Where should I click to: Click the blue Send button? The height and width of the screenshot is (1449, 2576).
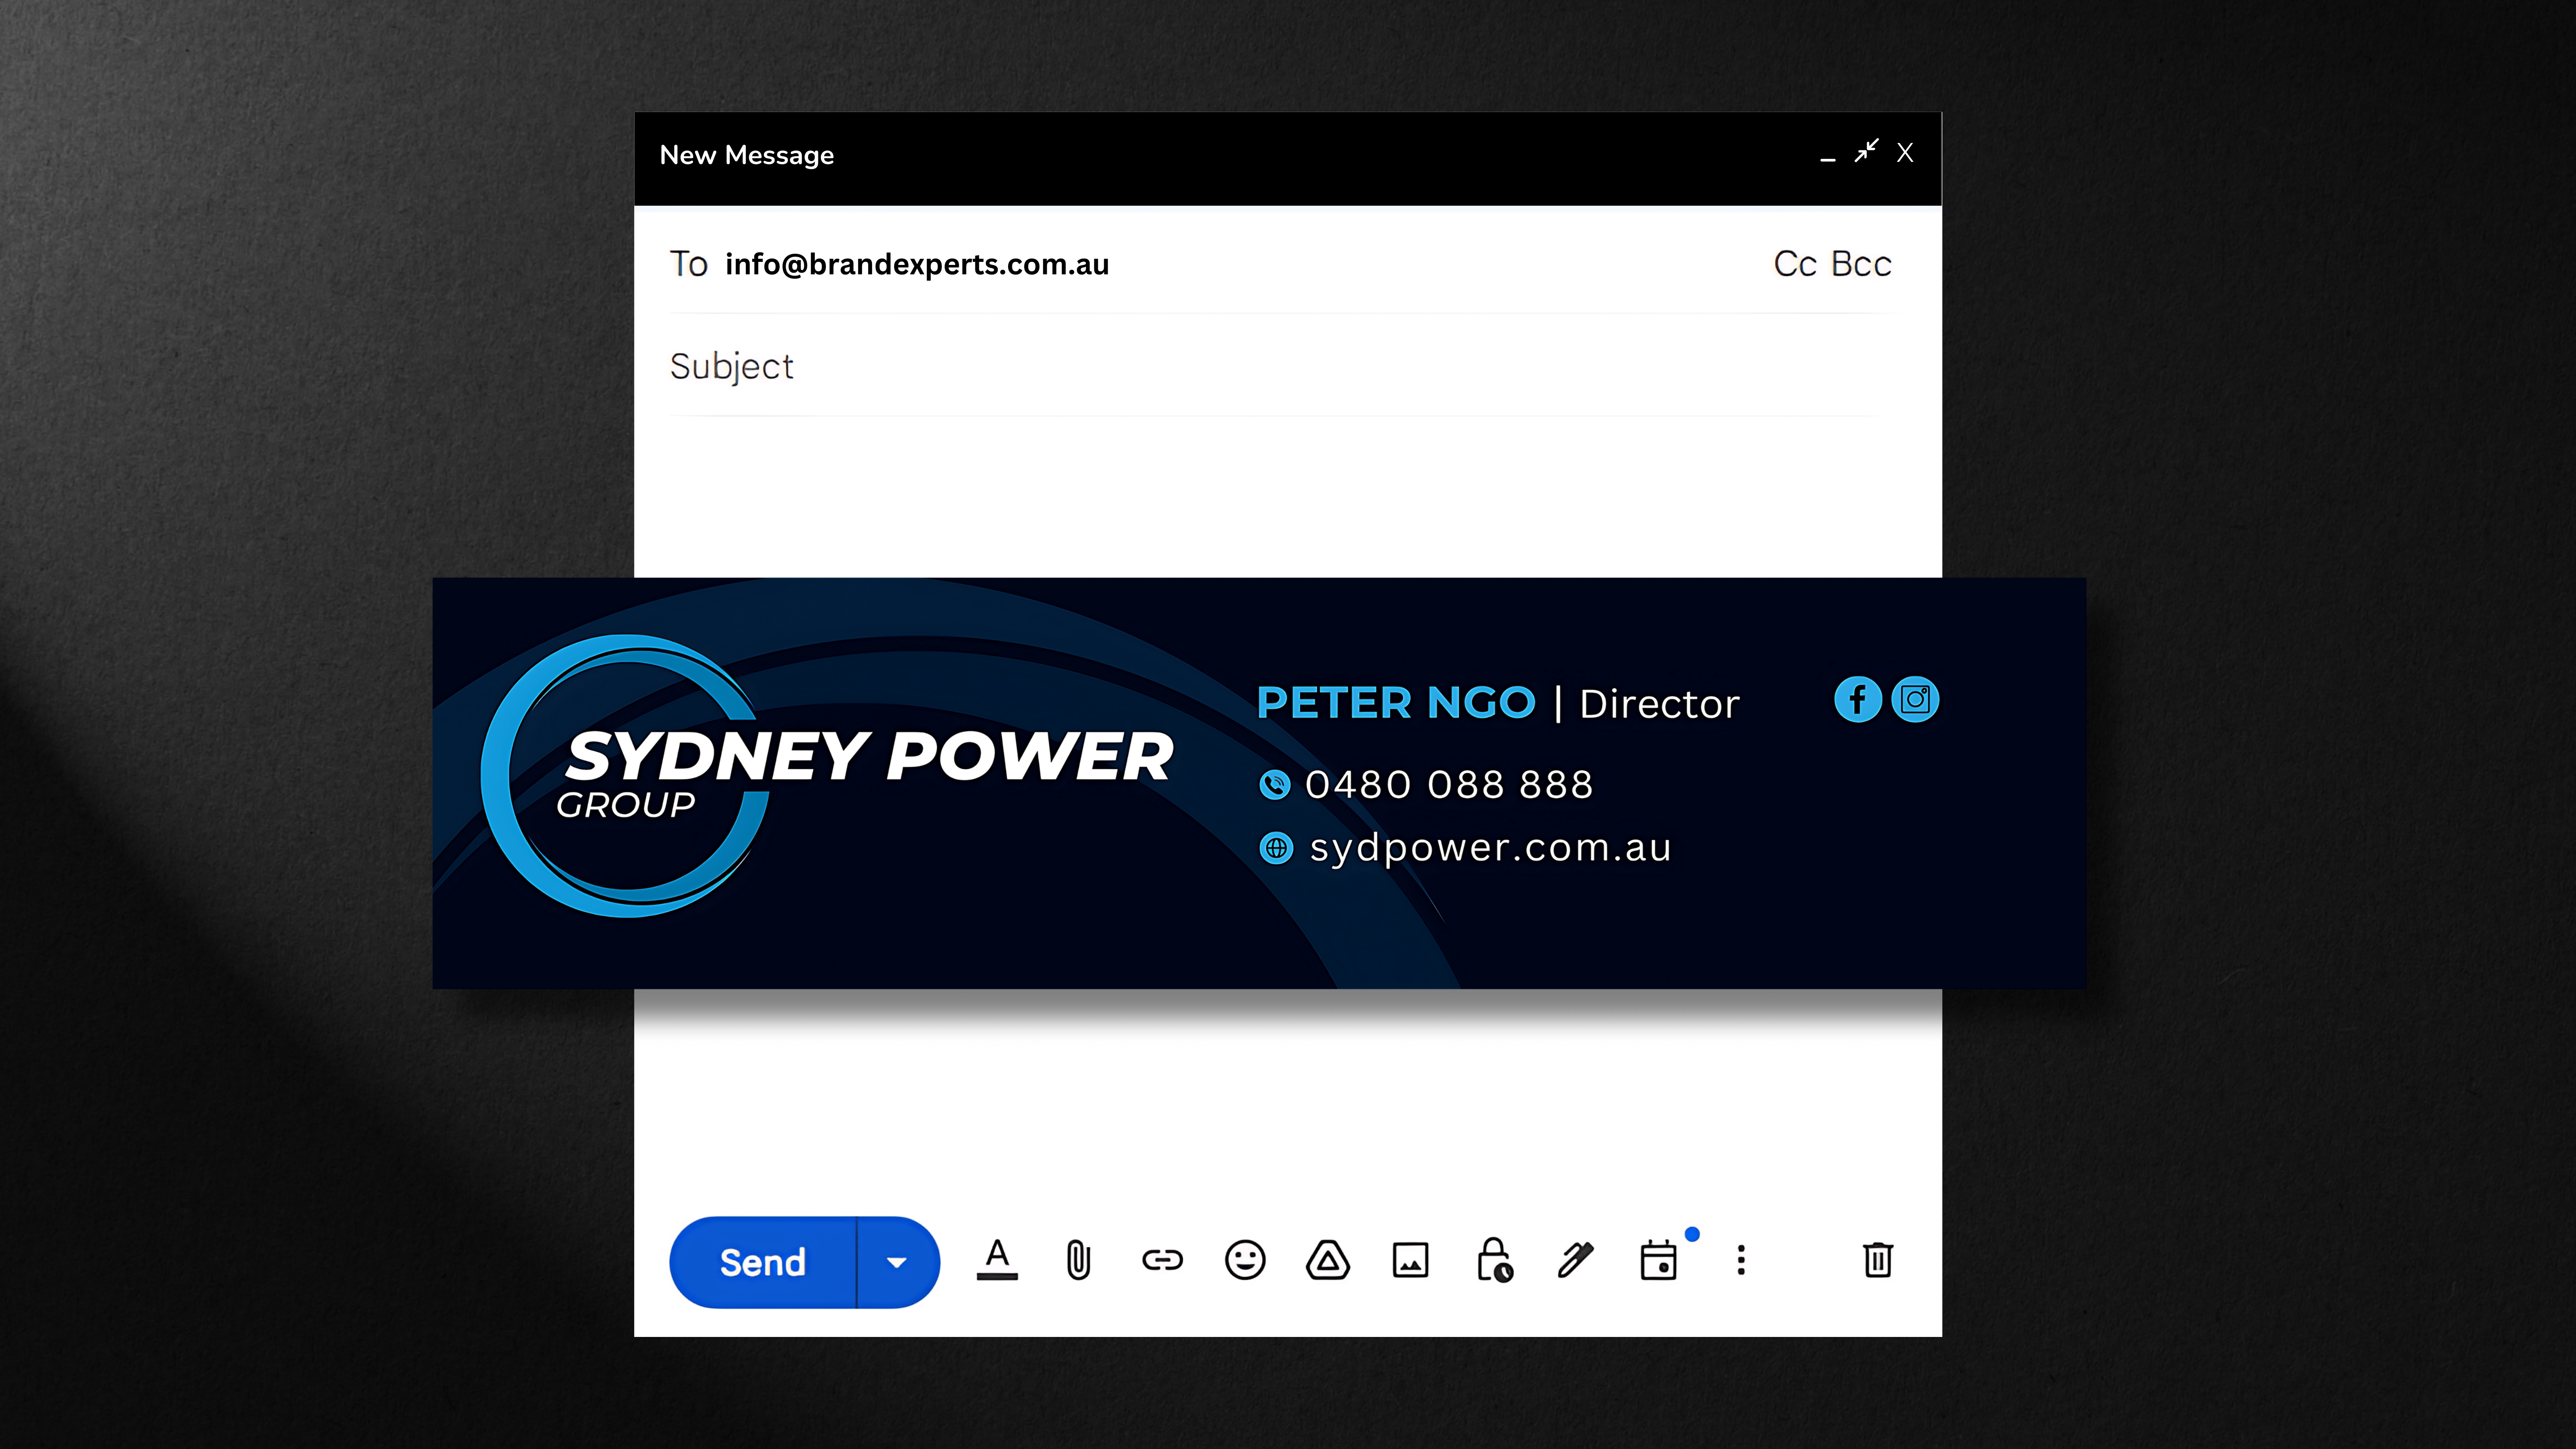point(763,1262)
